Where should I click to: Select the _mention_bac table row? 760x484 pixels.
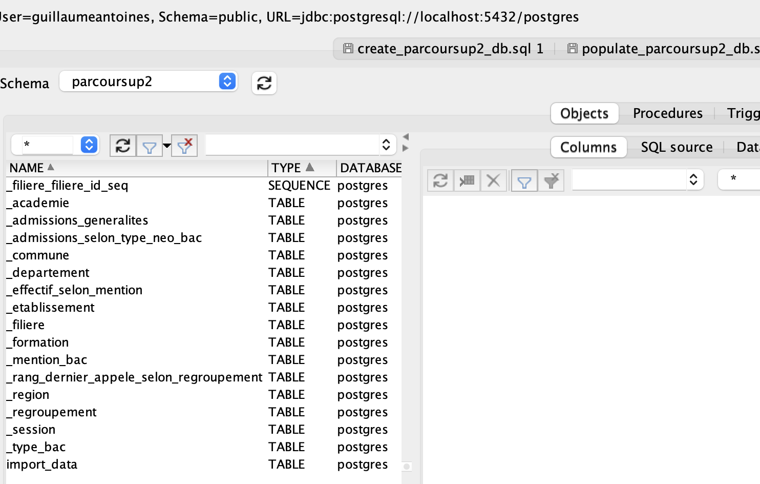coord(204,360)
